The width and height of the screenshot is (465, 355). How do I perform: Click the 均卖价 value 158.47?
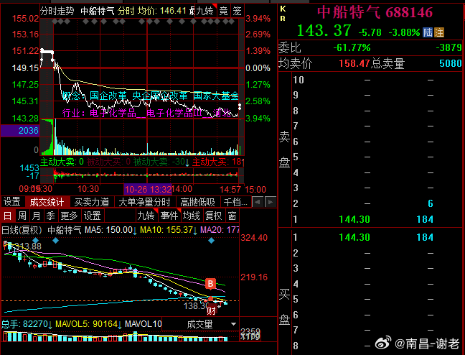coord(354,63)
